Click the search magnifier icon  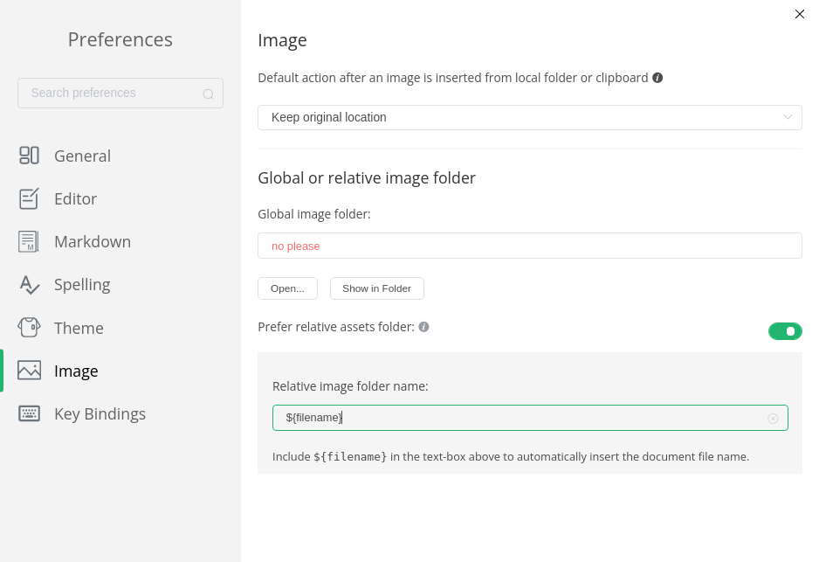pyautogui.click(x=209, y=94)
